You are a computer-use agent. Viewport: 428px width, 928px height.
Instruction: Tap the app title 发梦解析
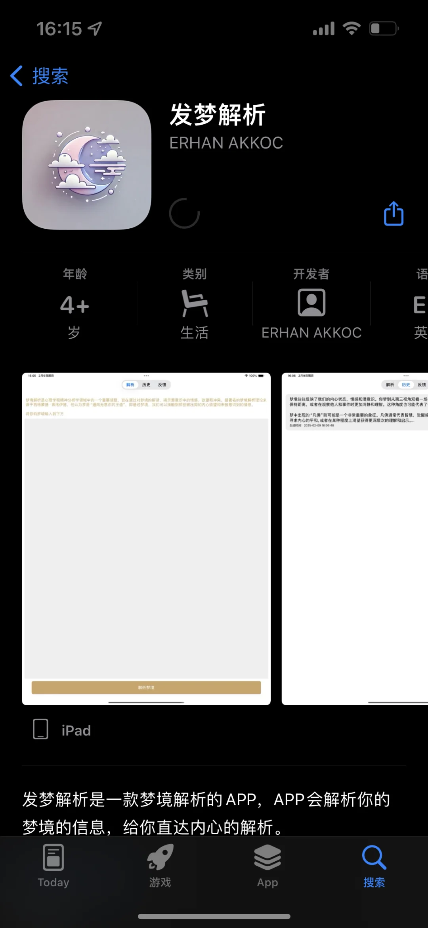point(218,115)
